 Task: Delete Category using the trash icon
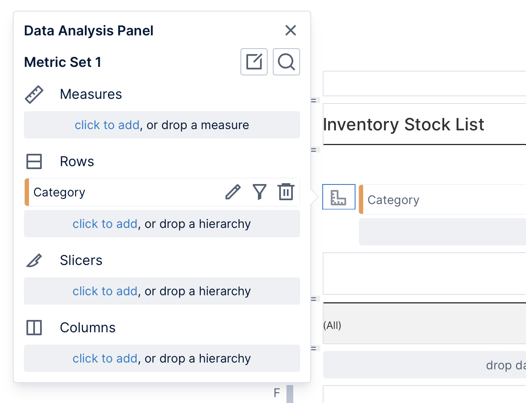tap(286, 192)
